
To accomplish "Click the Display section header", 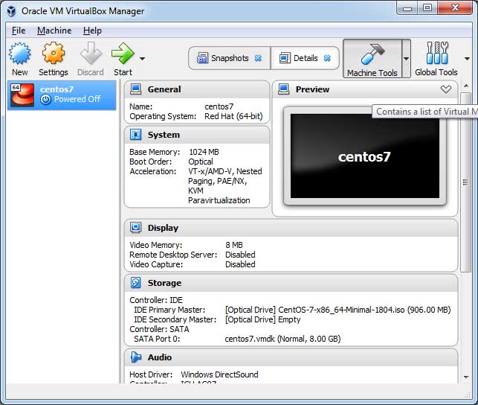I will pos(291,228).
